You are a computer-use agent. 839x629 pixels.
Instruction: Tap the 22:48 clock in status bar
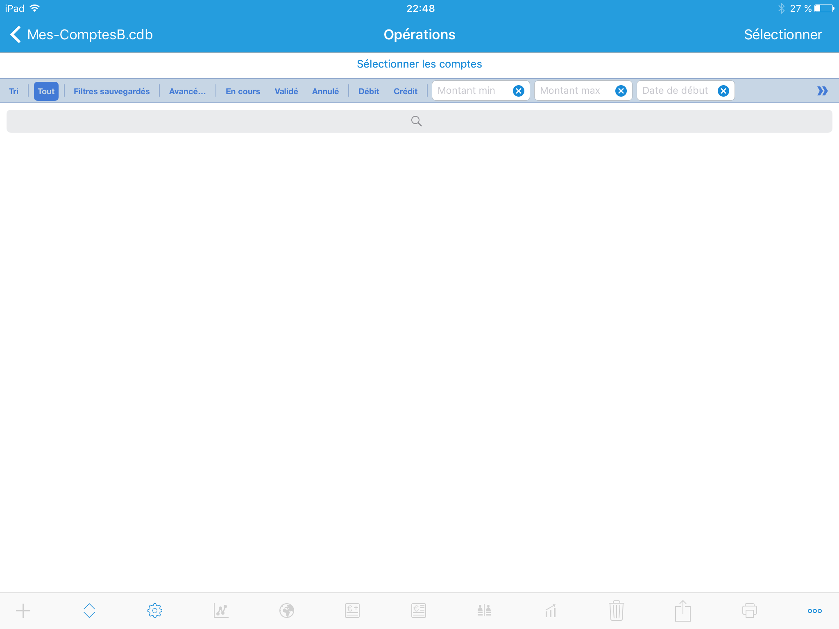[420, 8]
